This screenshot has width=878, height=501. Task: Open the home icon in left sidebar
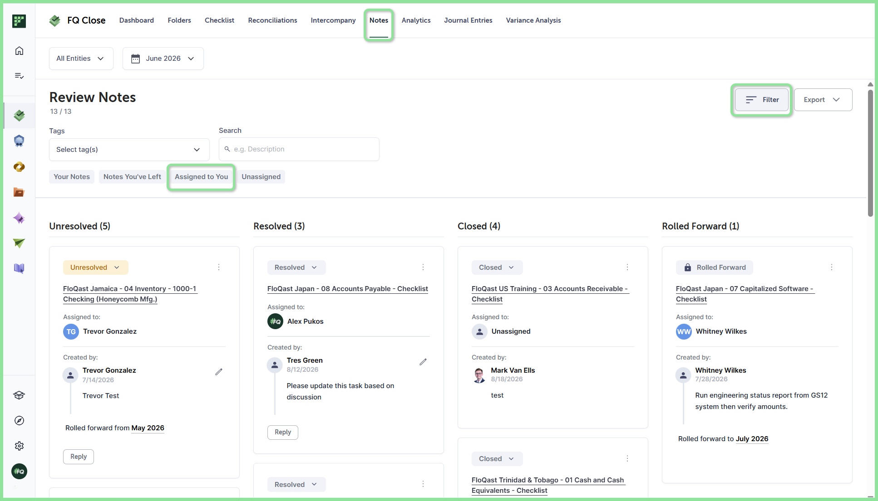pyautogui.click(x=19, y=51)
